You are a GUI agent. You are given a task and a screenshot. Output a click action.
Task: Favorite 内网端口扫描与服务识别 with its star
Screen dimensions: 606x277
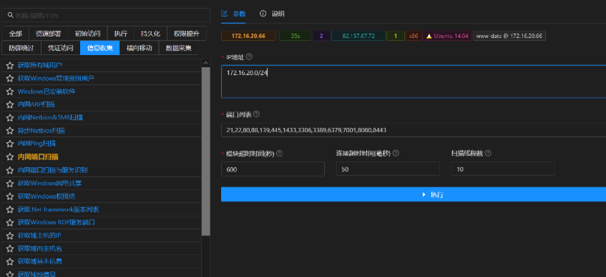tap(10, 170)
